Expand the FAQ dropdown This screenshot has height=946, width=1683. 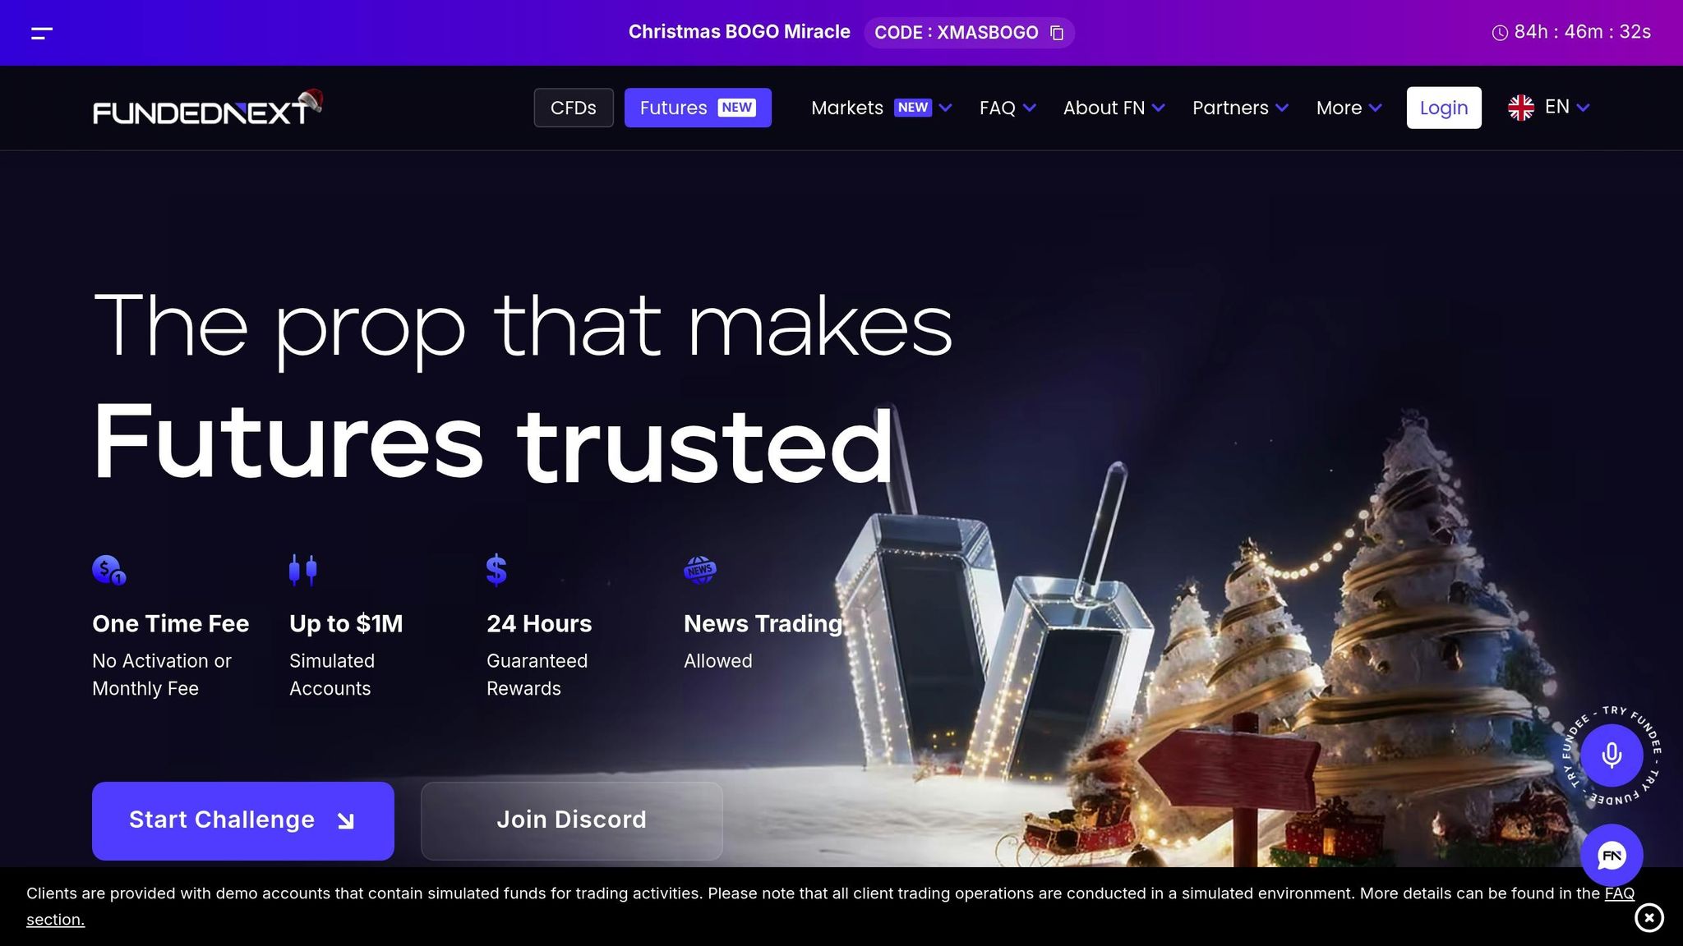(1007, 108)
